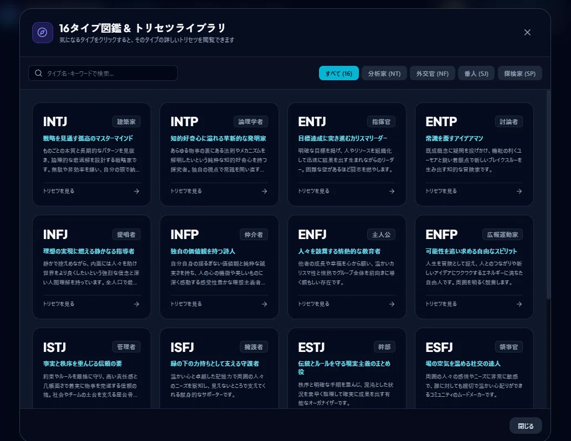This screenshot has height=441, width=571.
Task: Open トリセツを見る link on ENTP card
Action: tap(441, 191)
